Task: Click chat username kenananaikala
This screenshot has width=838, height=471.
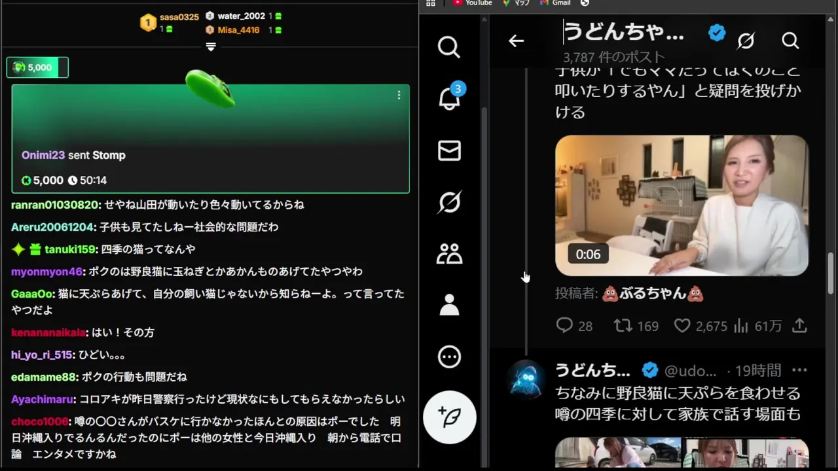Action: tap(48, 332)
